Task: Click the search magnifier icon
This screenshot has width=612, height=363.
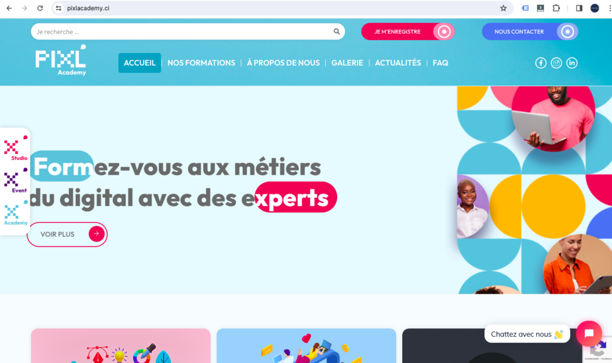Action: 336,31
